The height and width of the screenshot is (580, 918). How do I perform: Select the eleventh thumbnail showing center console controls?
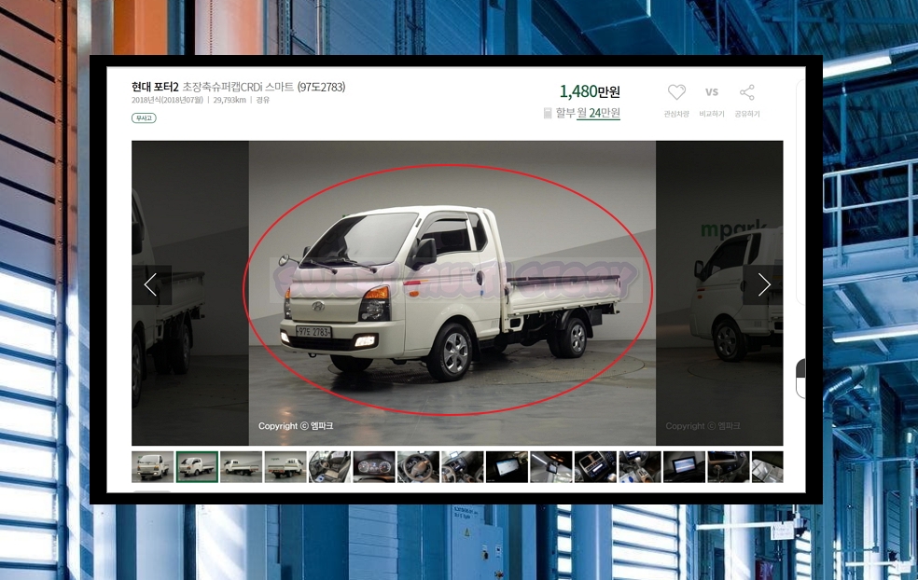[x=595, y=466]
